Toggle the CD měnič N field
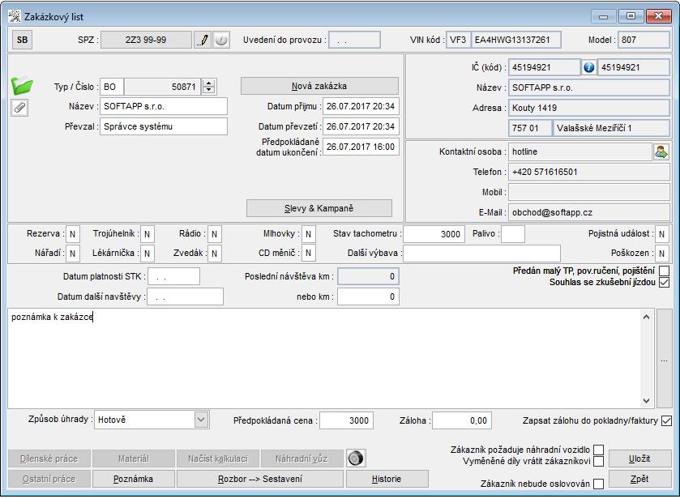 (308, 253)
